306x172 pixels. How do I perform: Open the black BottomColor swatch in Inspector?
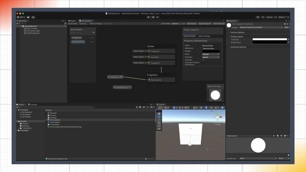tap(270, 43)
